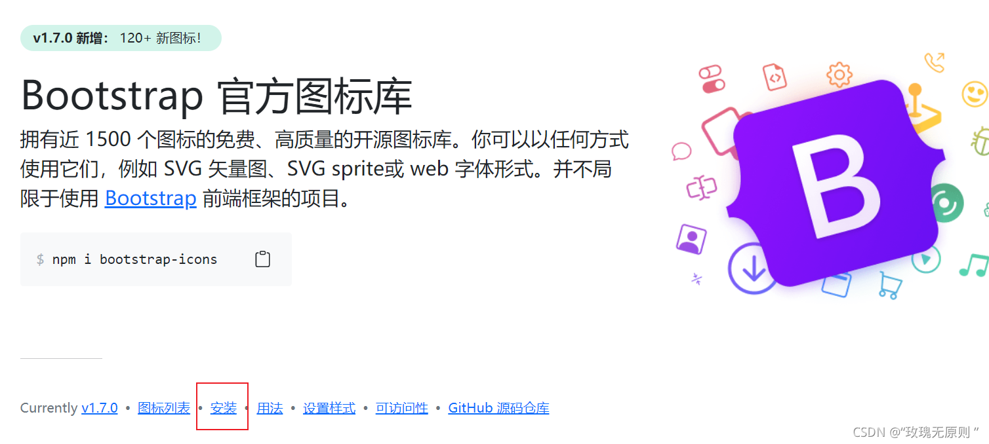Screen dimensions: 989x444
Task: Click the toggle switches icon
Action: click(x=711, y=79)
